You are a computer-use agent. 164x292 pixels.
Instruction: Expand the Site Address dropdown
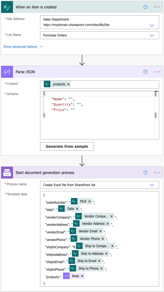coord(152,25)
